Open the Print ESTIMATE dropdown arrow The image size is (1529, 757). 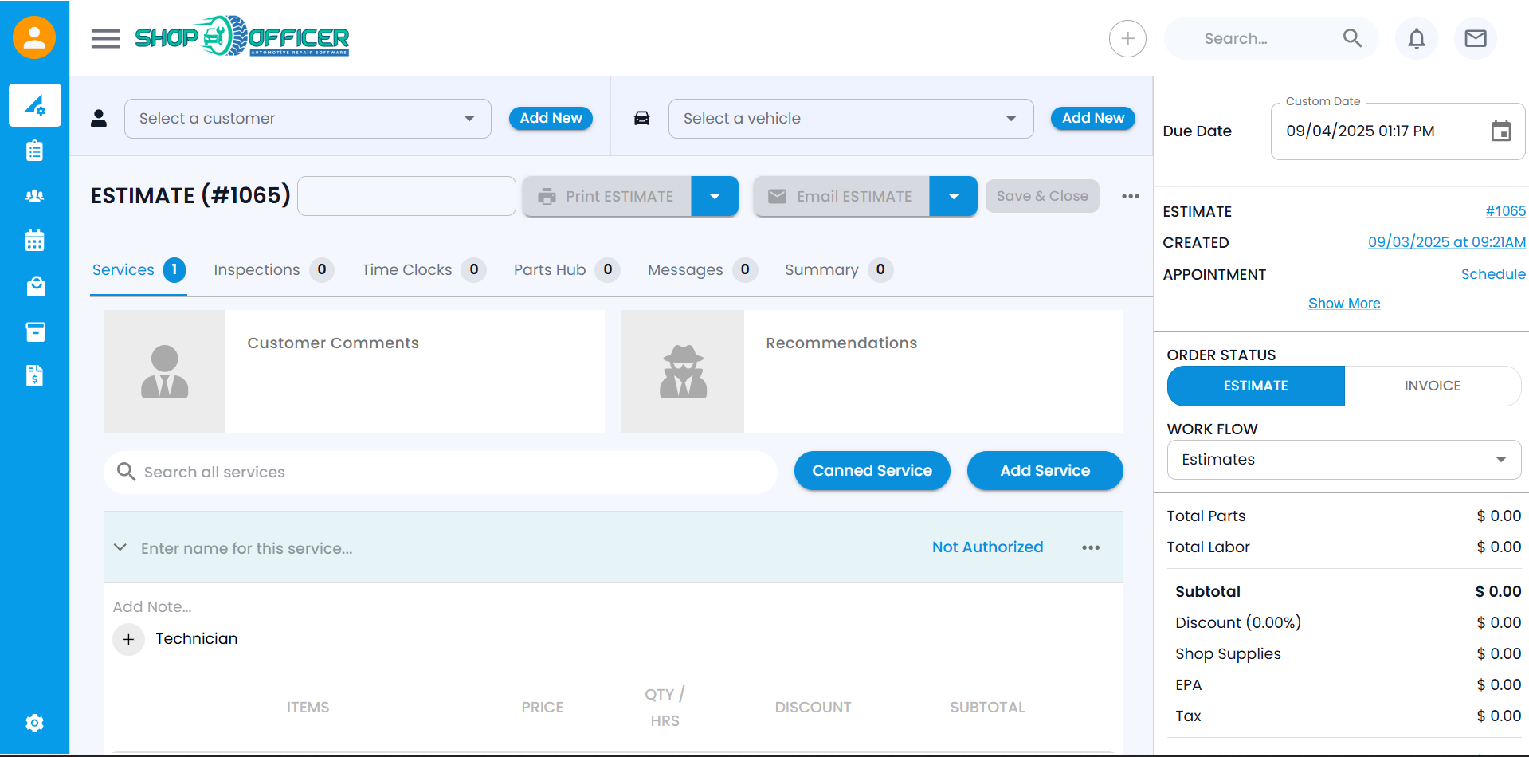click(x=714, y=197)
